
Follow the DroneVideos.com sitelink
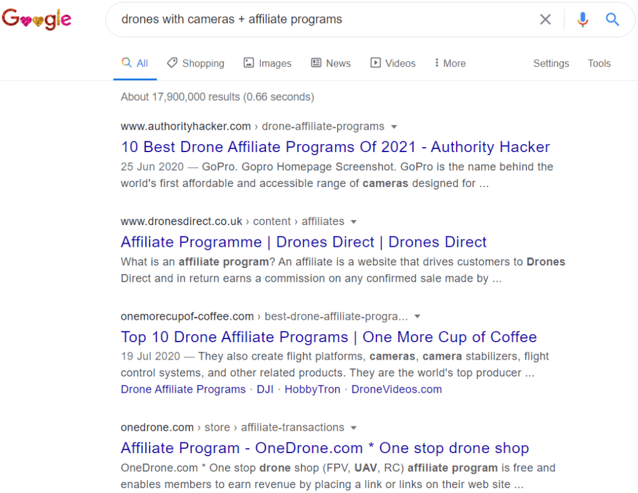396,390
